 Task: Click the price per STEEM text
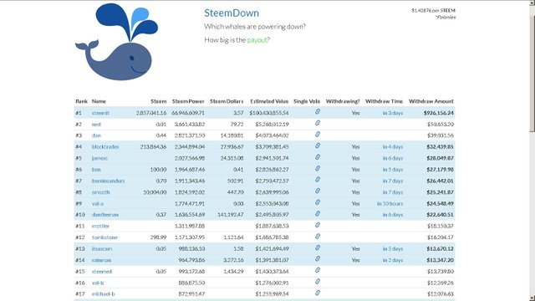(433, 11)
